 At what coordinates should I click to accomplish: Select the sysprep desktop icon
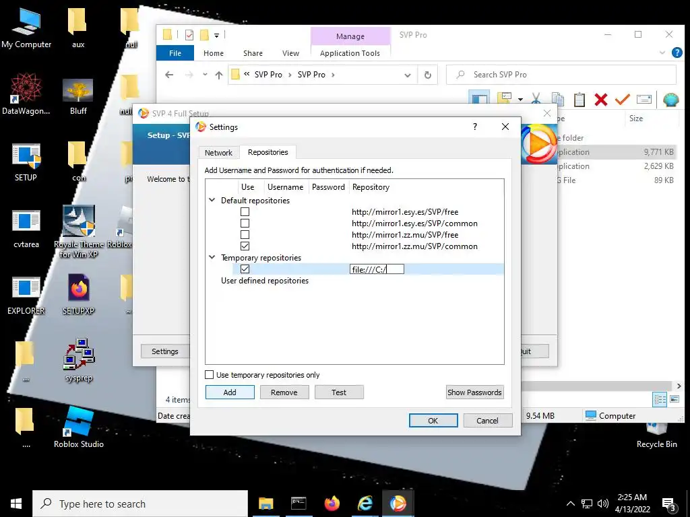pos(79,360)
